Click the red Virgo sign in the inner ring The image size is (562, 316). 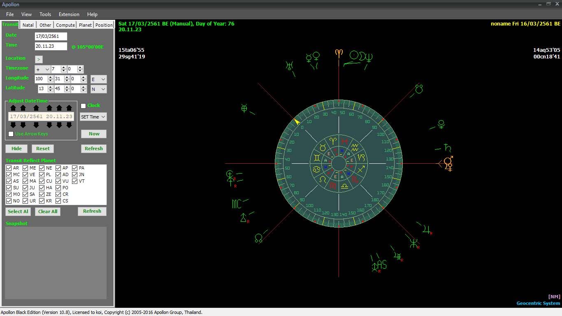(333, 186)
